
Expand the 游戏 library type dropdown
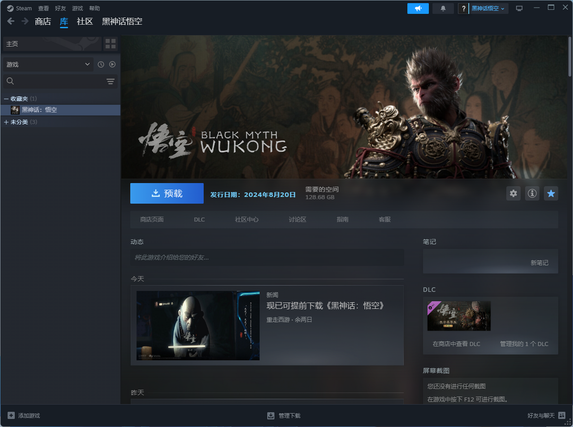48,64
